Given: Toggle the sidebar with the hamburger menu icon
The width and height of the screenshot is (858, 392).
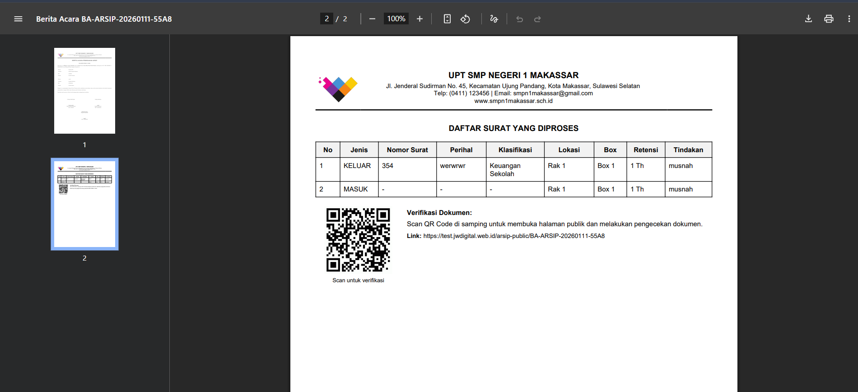Looking at the screenshot, I should [18, 19].
